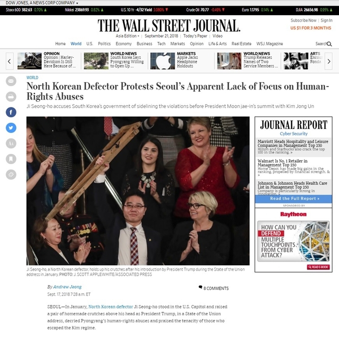
Task: Click the copy link icon
Action: point(11,174)
